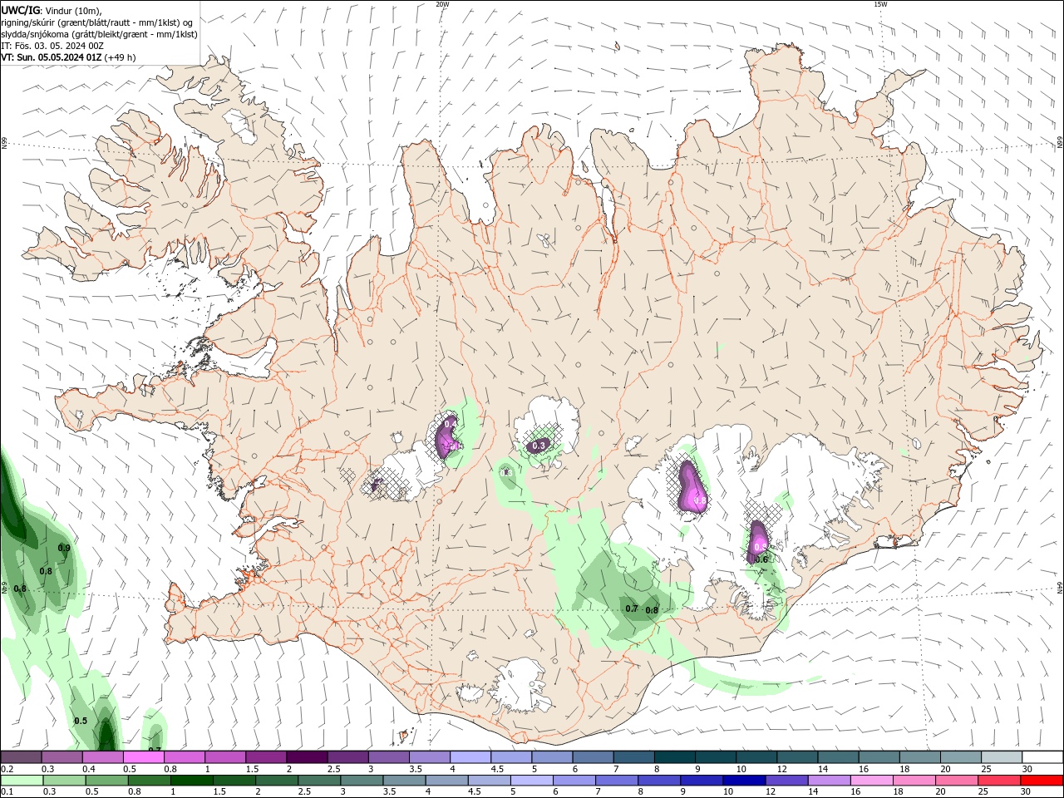Click the lower legend swatch labeled 9
Screen dimensions: 1064x798
[701, 781]
